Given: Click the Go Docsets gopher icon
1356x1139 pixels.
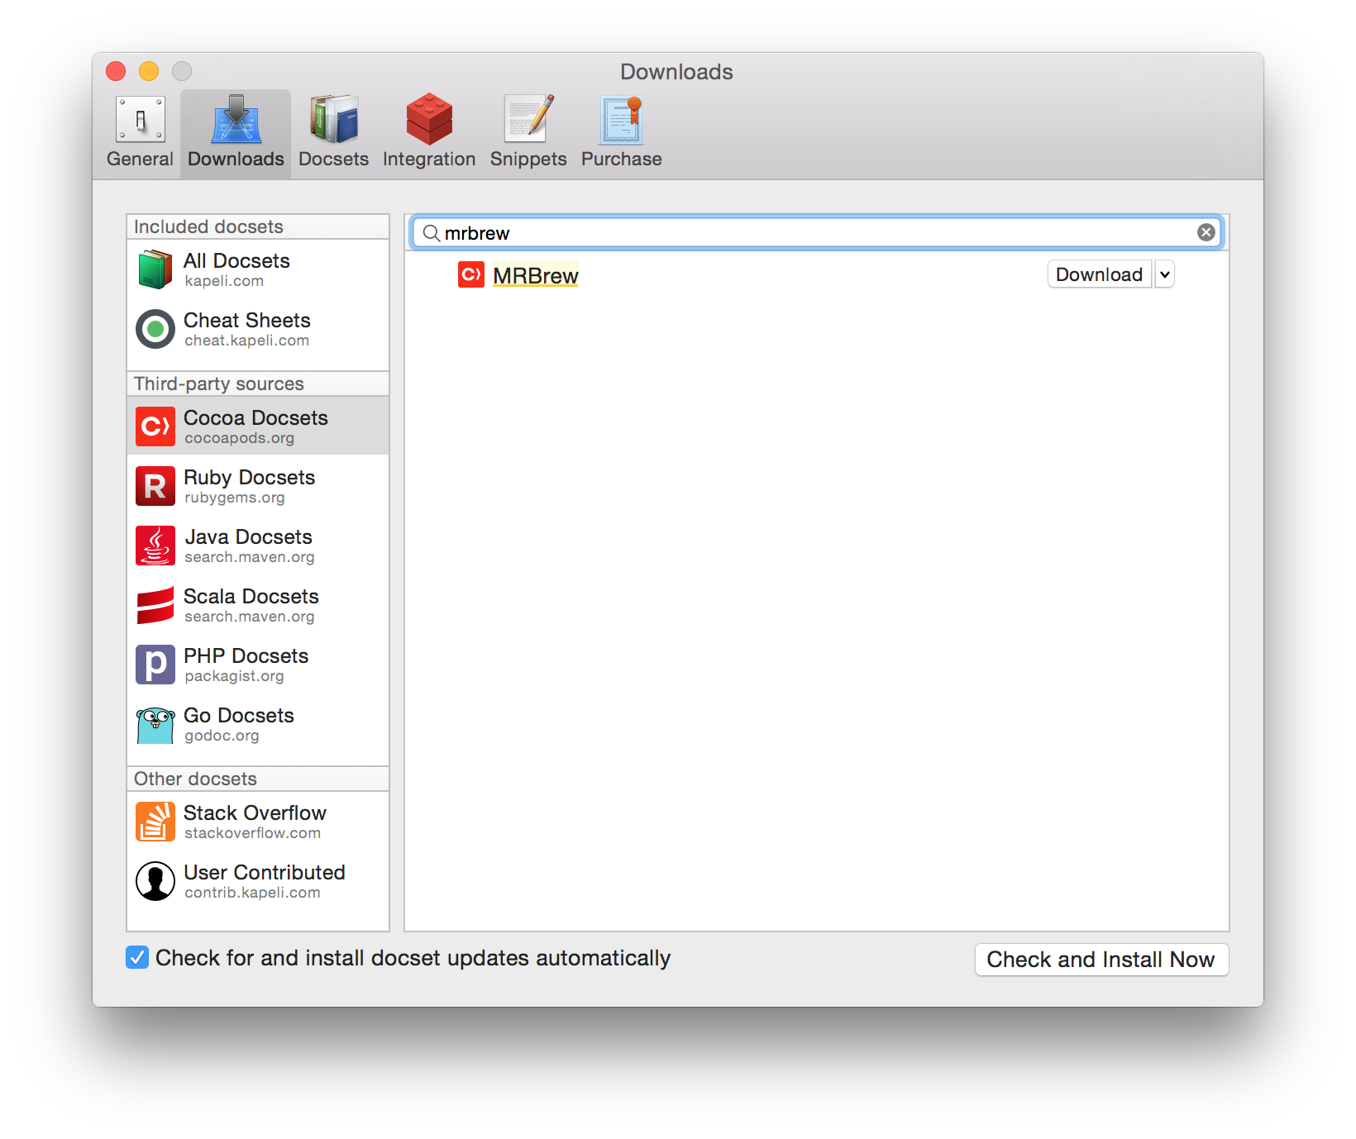Looking at the screenshot, I should [x=155, y=725].
